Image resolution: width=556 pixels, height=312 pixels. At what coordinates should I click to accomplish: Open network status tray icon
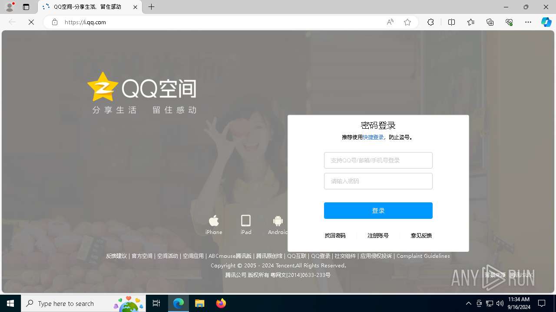point(490,303)
